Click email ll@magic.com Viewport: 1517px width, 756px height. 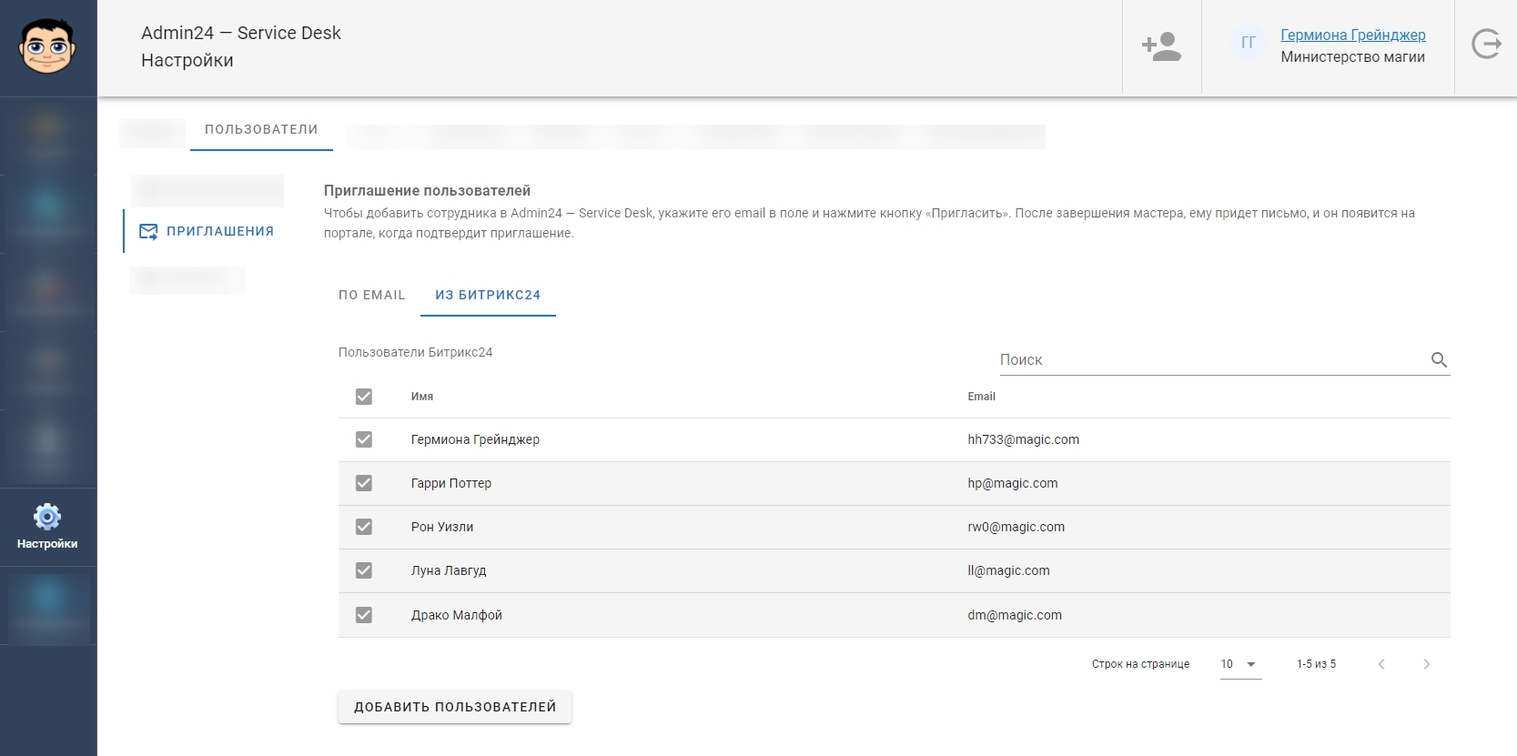pos(1008,570)
